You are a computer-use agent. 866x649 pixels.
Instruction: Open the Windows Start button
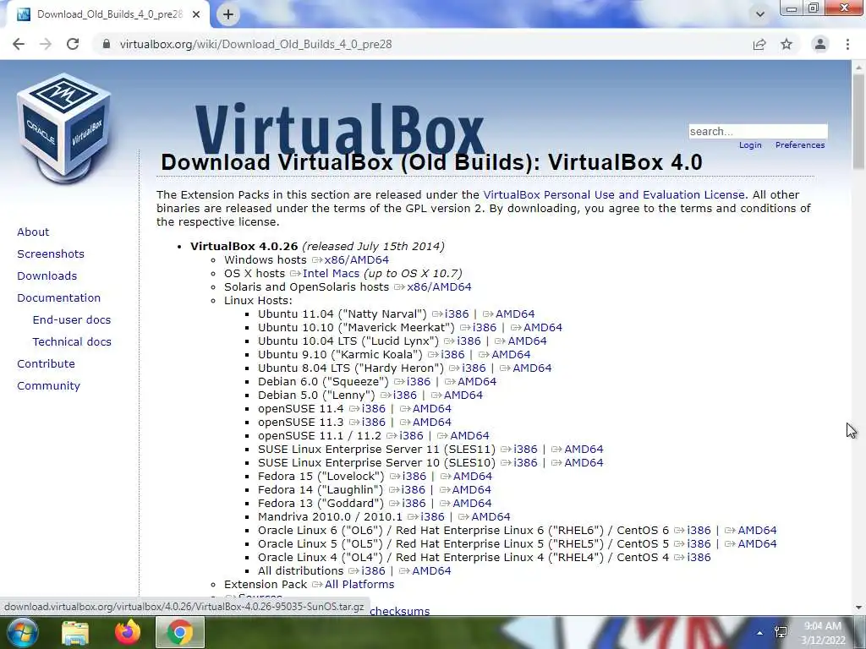pos(22,632)
